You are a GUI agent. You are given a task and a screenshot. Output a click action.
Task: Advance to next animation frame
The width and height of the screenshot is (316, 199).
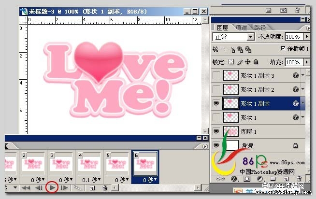pyautogui.click(x=64, y=188)
